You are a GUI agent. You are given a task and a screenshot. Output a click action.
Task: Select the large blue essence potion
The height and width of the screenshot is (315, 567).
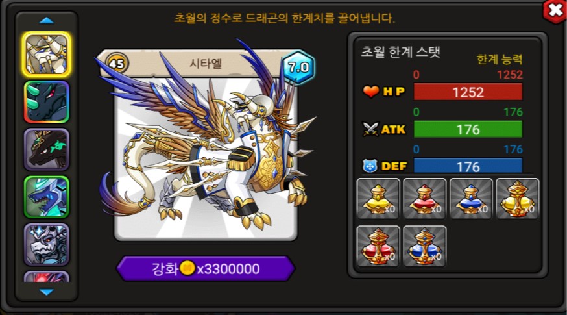tap(424, 246)
